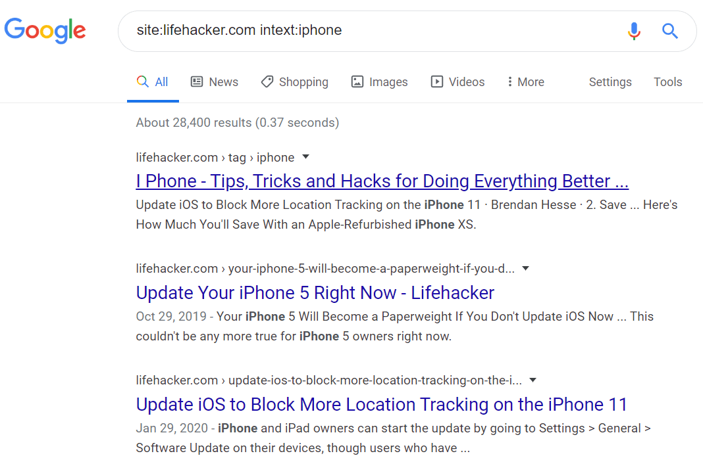Click the newspaper icon beside News
The width and height of the screenshot is (703, 460).
(196, 81)
